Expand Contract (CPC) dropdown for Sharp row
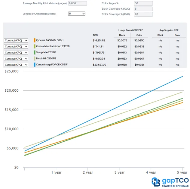 coord(16,52)
